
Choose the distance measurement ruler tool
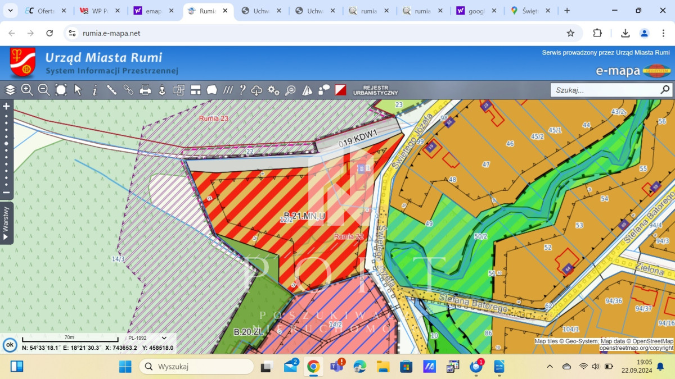click(111, 90)
